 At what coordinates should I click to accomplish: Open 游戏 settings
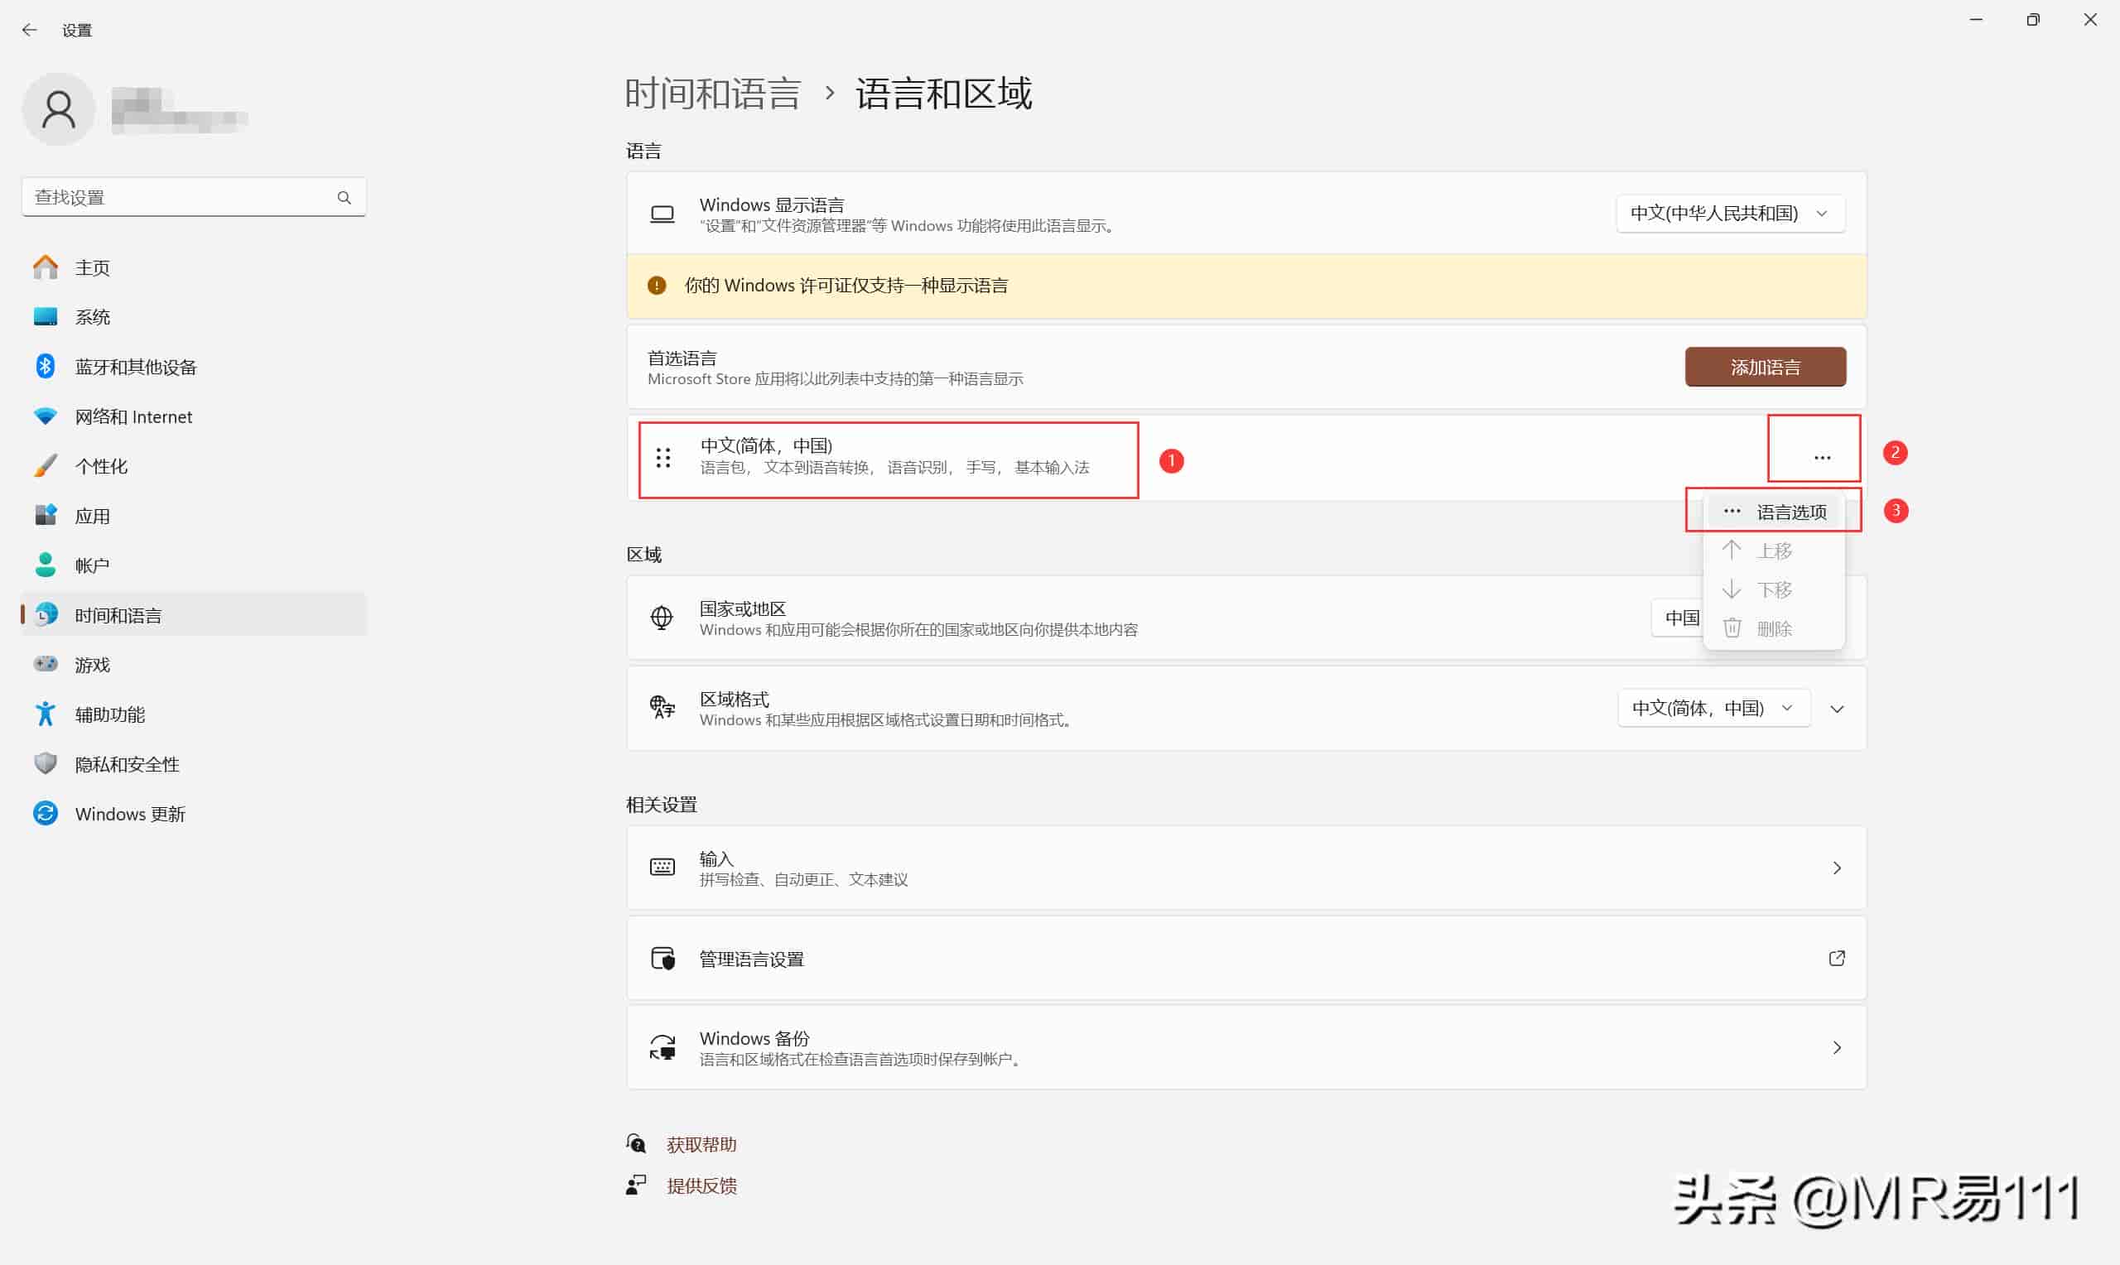[194, 665]
